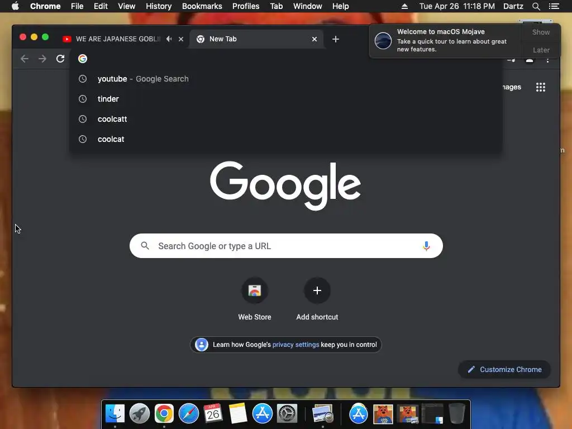This screenshot has height=429, width=572.
Task: Choose the 'tinder' suggestion
Action: tap(285, 99)
